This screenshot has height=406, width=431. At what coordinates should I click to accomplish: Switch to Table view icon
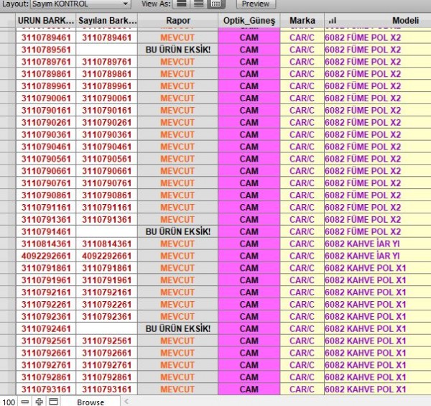coord(216,4)
